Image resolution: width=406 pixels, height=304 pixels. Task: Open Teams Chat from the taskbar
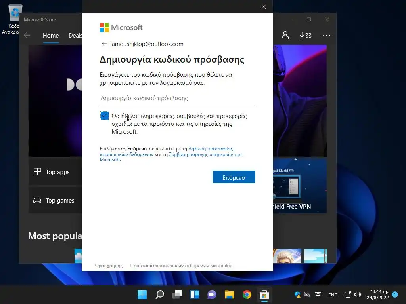212,294
